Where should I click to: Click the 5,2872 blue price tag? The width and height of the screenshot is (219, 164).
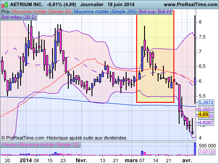tap(206, 102)
